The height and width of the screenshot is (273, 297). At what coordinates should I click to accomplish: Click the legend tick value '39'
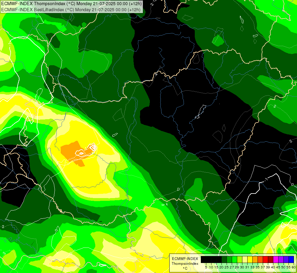point(268,267)
